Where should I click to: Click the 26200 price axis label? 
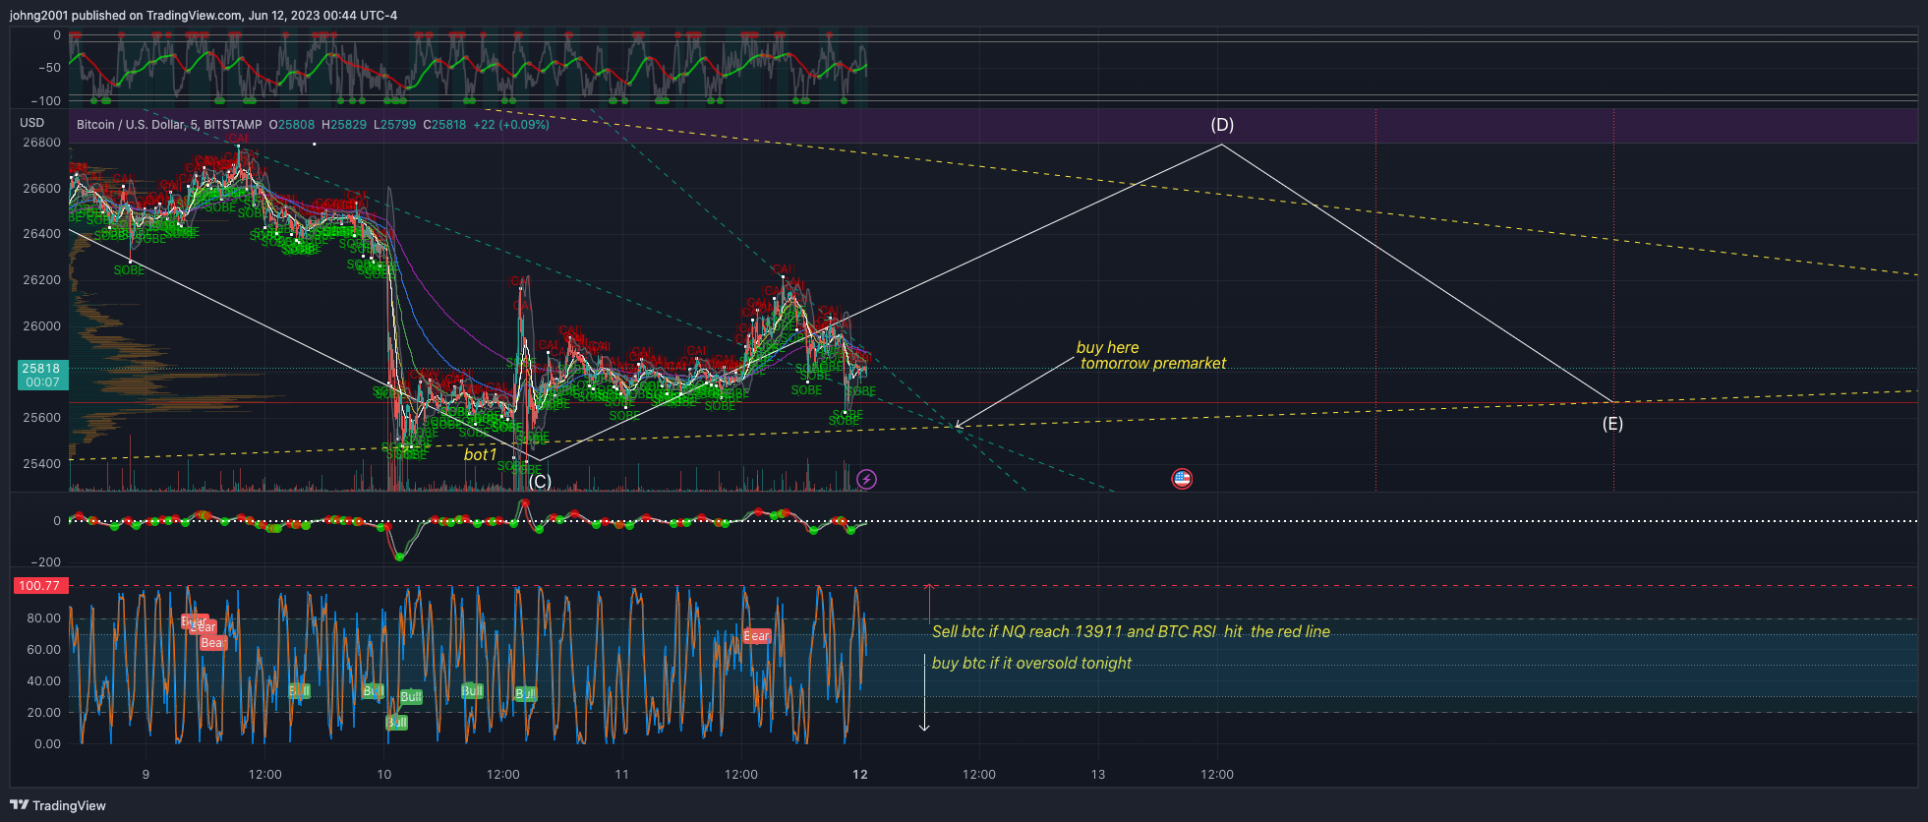41,280
